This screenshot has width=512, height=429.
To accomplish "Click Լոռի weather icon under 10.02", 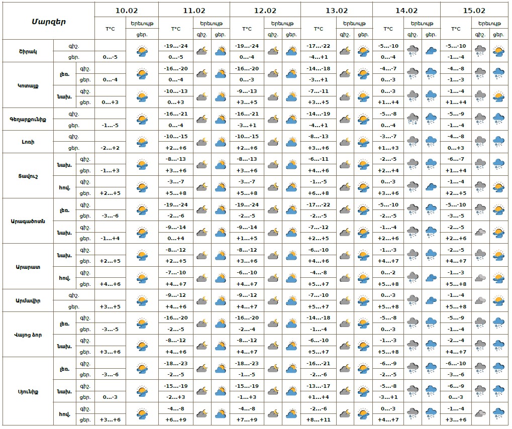I will click(142, 142).
